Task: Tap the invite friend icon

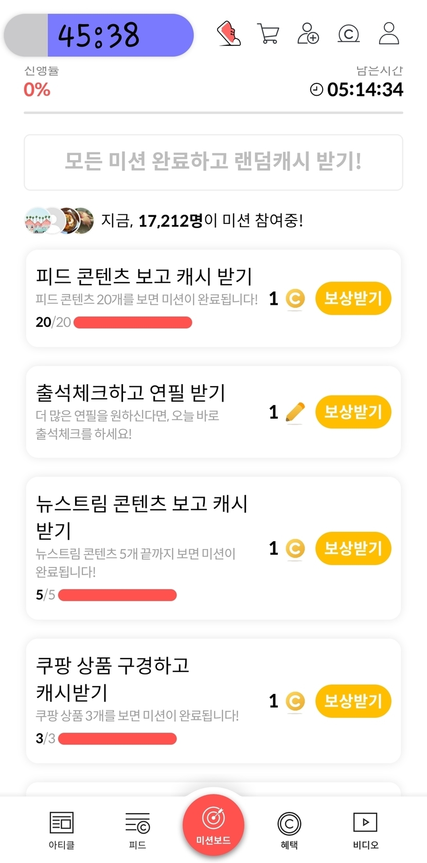Action: point(308,34)
